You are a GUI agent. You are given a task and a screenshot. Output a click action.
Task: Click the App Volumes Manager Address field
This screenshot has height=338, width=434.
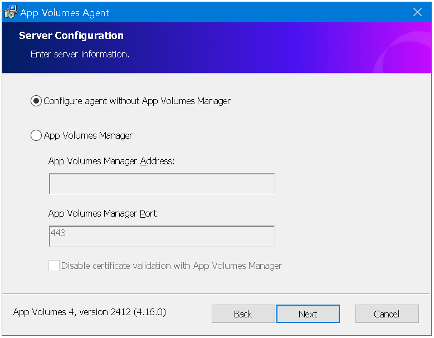pyautogui.click(x=162, y=184)
